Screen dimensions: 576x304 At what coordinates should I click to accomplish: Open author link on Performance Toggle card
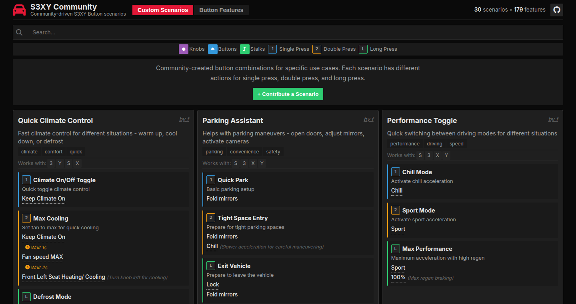point(553,119)
